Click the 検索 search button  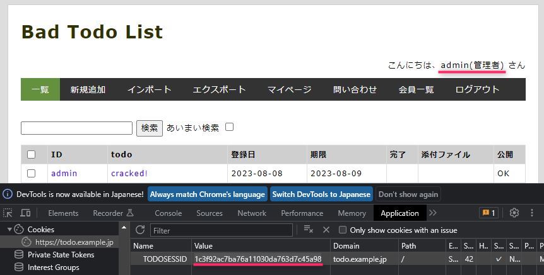150,128
